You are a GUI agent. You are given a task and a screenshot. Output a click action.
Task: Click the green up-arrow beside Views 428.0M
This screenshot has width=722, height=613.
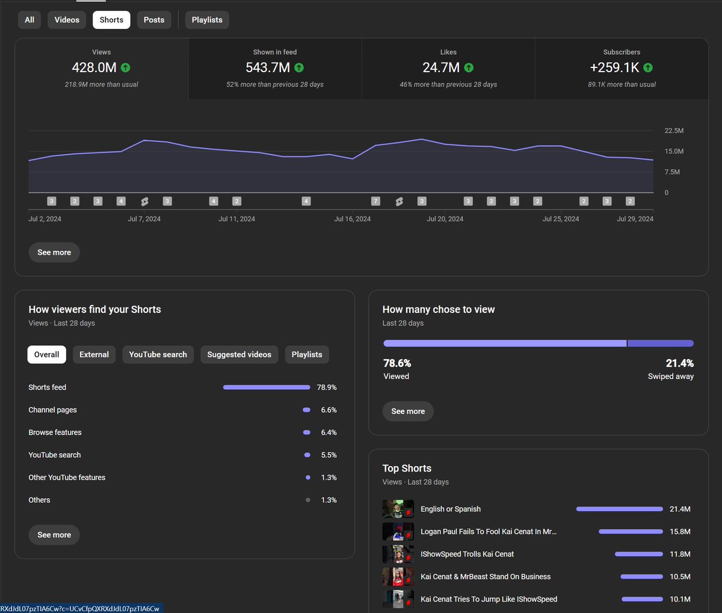(125, 68)
